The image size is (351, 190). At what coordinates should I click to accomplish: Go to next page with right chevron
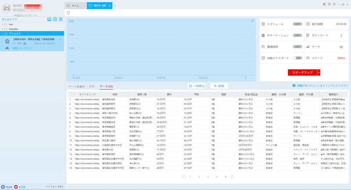(232, 176)
